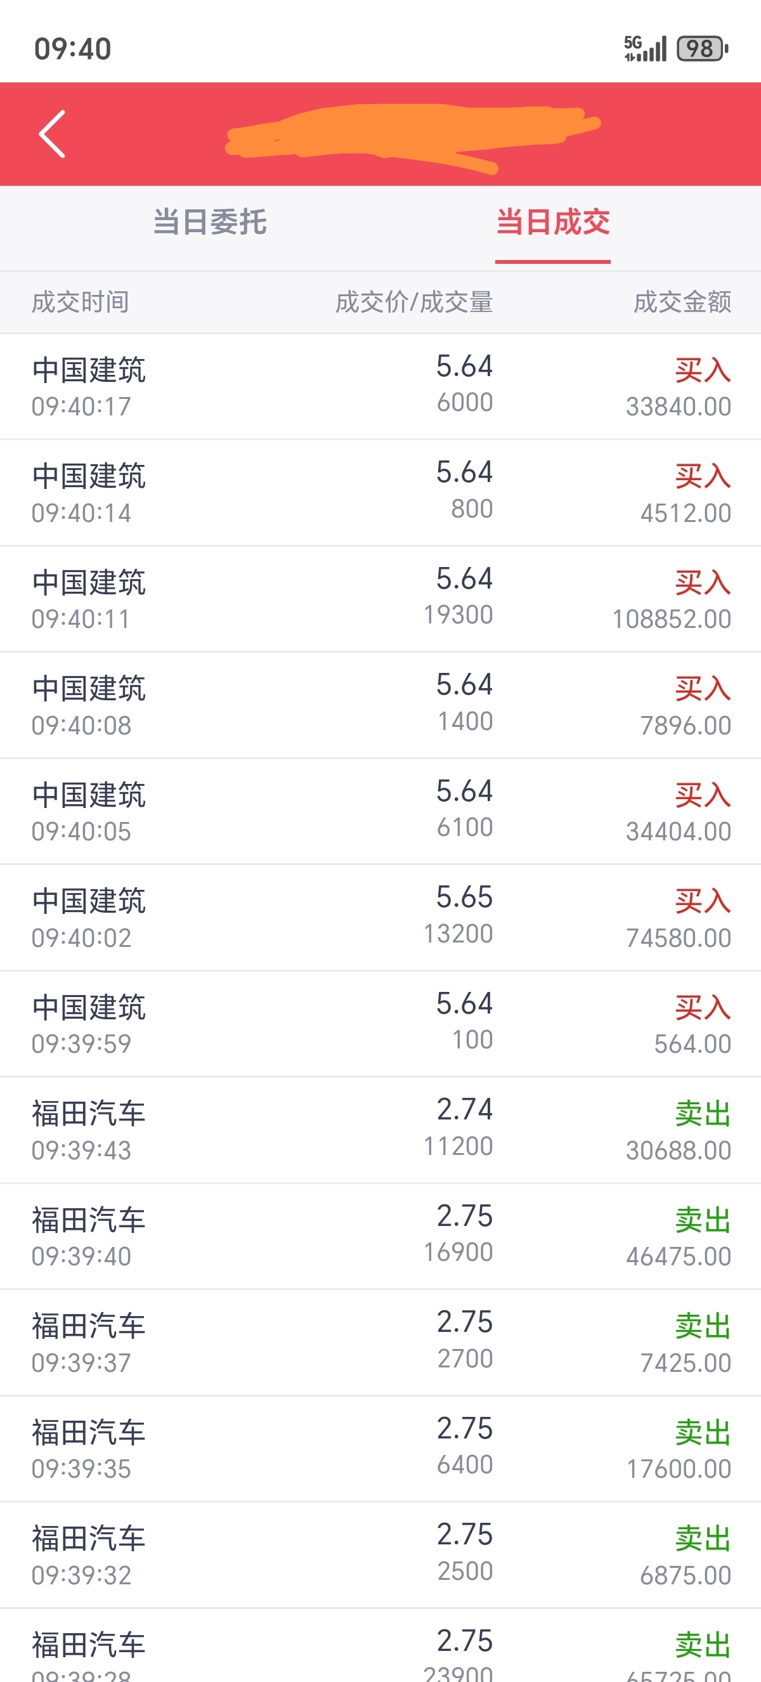
Task: Tap the battery level indicator
Action: click(x=702, y=48)
